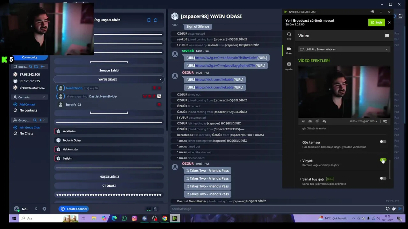Click the Video feedback icon in NVIDIA Broadcast
Screen dimensions: 408x229
[387, 36]
